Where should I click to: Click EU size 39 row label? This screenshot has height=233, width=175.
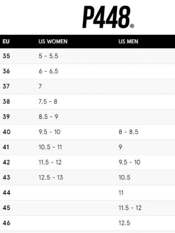pos(6,117)
